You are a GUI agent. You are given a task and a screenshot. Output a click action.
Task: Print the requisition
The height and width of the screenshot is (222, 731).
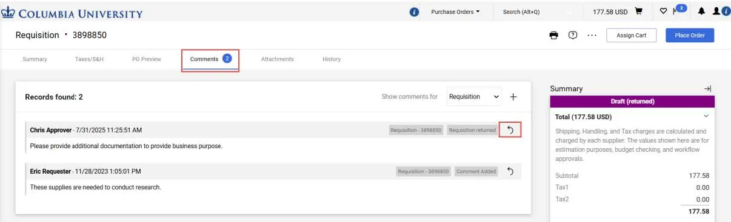pyautogui.click(x=553, y=35)
